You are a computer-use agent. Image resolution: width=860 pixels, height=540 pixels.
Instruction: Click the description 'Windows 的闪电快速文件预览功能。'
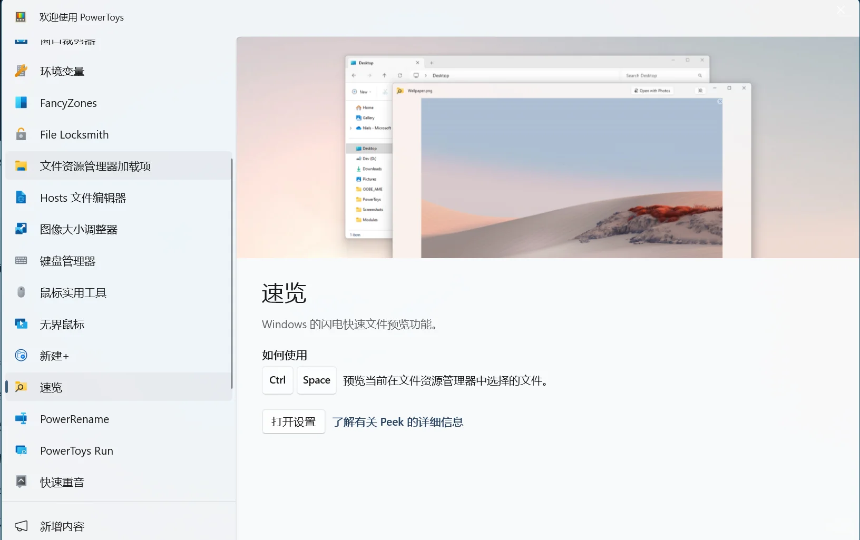(350, 325)
